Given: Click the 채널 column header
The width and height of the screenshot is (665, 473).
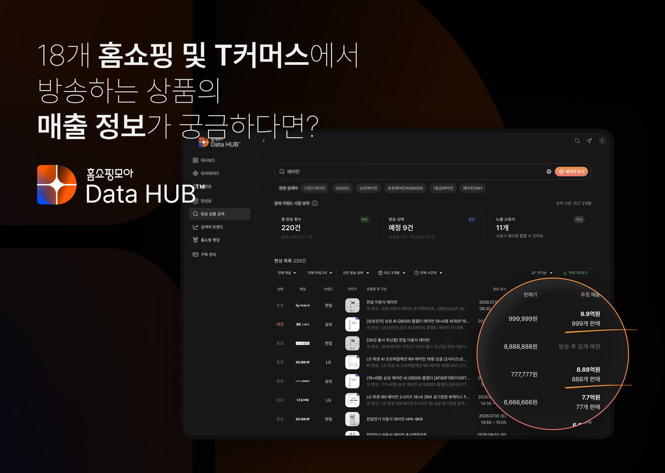Looking at the screenshot, I should pyautogui.click(x=303, y=289).
